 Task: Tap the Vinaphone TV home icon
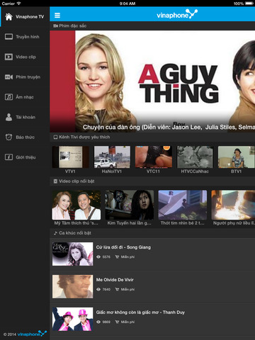tap(8, 16)
